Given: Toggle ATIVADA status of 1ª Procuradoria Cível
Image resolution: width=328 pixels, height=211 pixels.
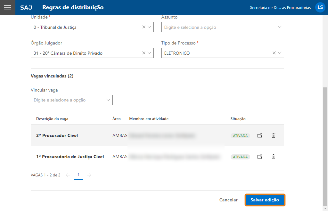Looking at the screenshot, I should 240,157.
